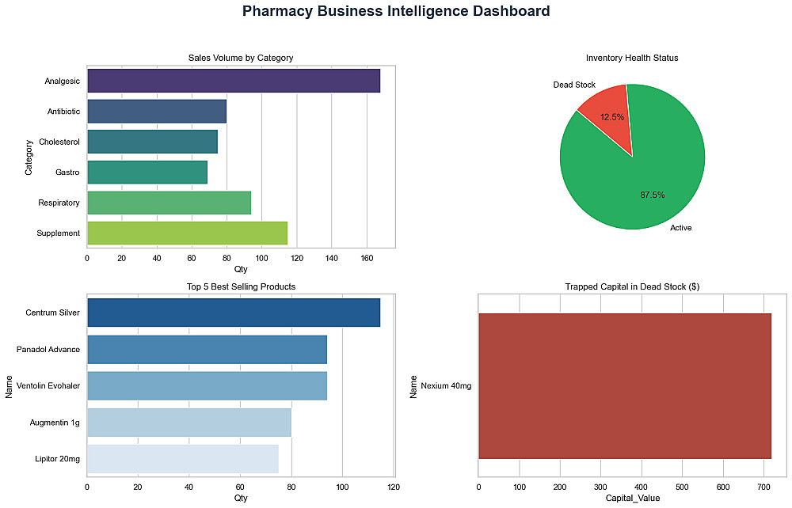Click the Trapped Capital in Dead Stock title
792x508 pixels.
point(632,286)
